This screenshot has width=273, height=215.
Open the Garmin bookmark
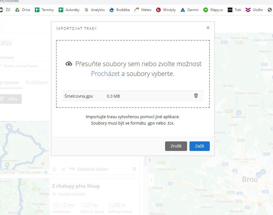pos(189,10)
